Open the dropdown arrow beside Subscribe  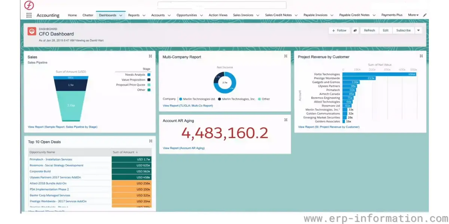coord(418,31)
